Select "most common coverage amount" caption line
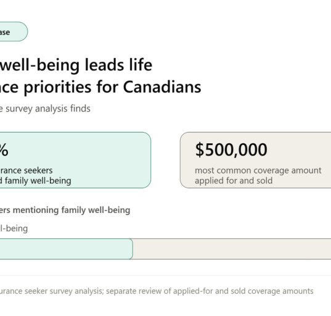This screenshot has width=331, height=316. click(x=258, y=170)
